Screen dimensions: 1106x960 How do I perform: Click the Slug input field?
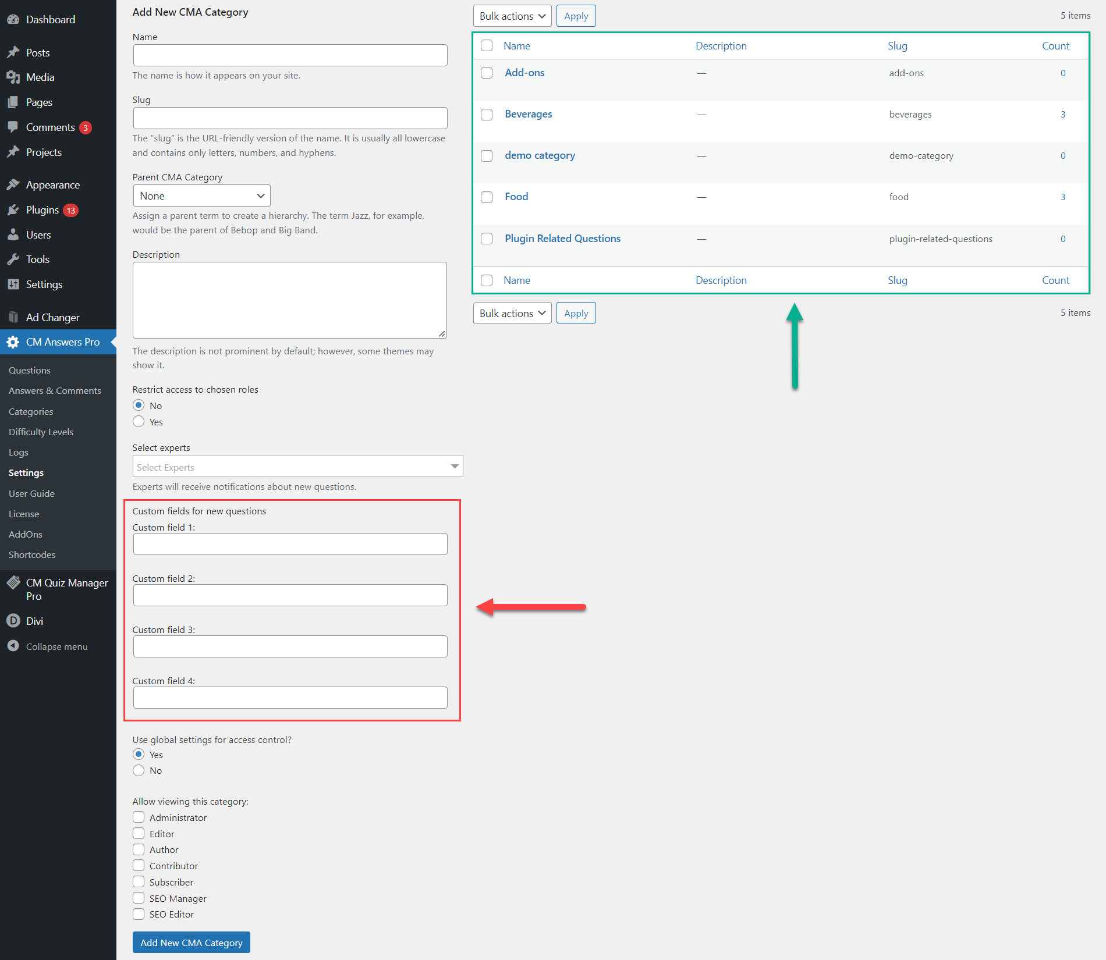(x=290, y=118)
